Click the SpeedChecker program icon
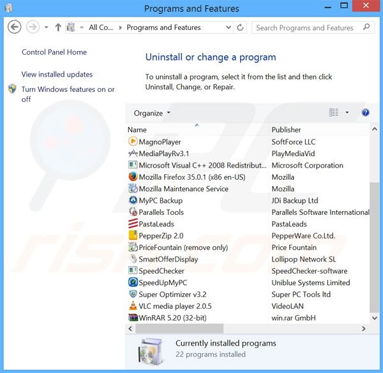The height and width of the screenshot is (373, 383). [x=133, y=270]
